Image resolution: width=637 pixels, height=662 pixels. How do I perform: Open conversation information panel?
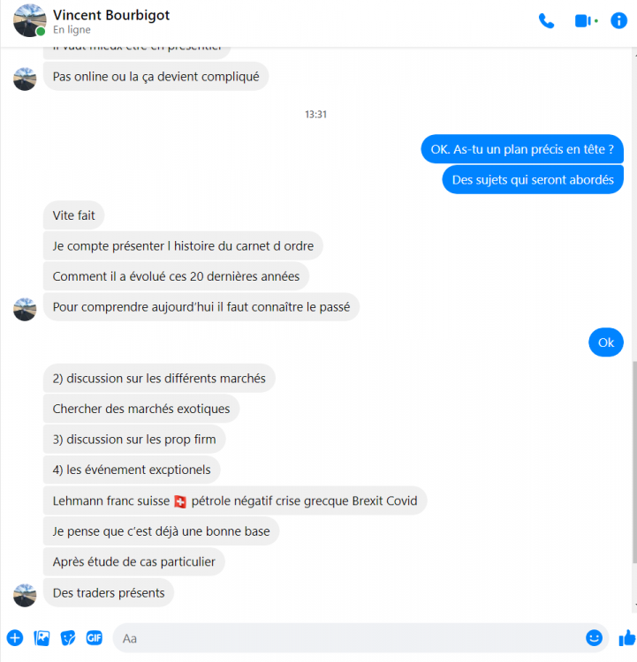[x=618, y=20]
